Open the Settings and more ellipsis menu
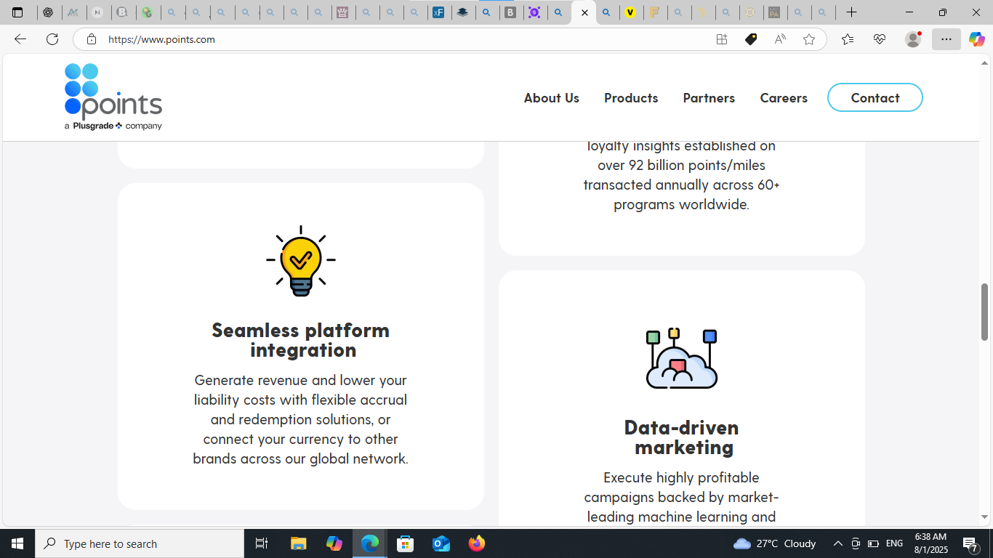993x558 pixels. tap(946, 39)
